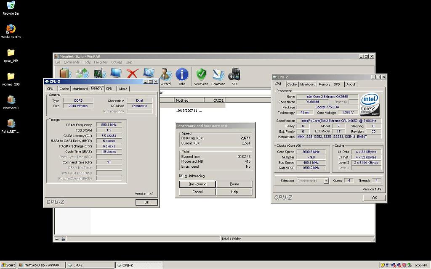Switch to CPU tab in left CPU-Z window
The width and height of the screenshot is (431, 269).
coord(51,89)
